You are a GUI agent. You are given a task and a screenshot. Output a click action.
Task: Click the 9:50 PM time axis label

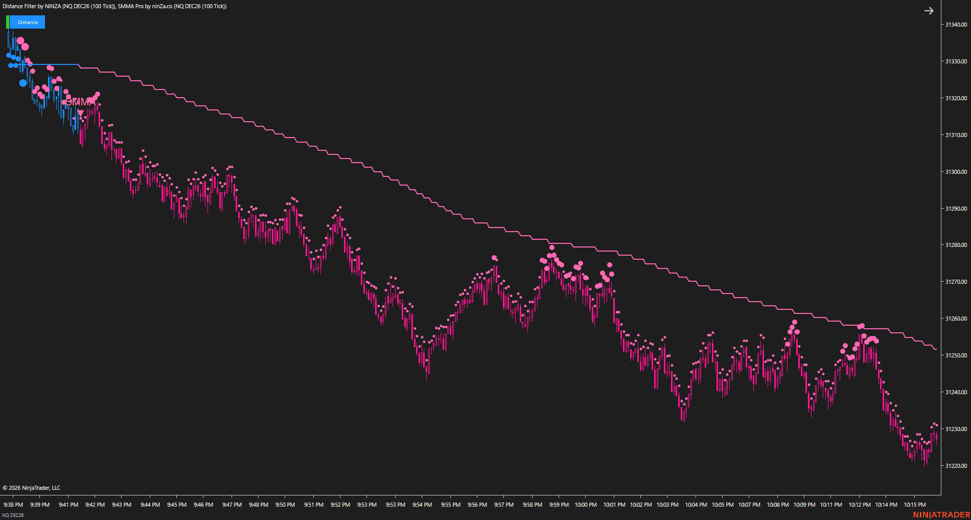pos(285,505)
